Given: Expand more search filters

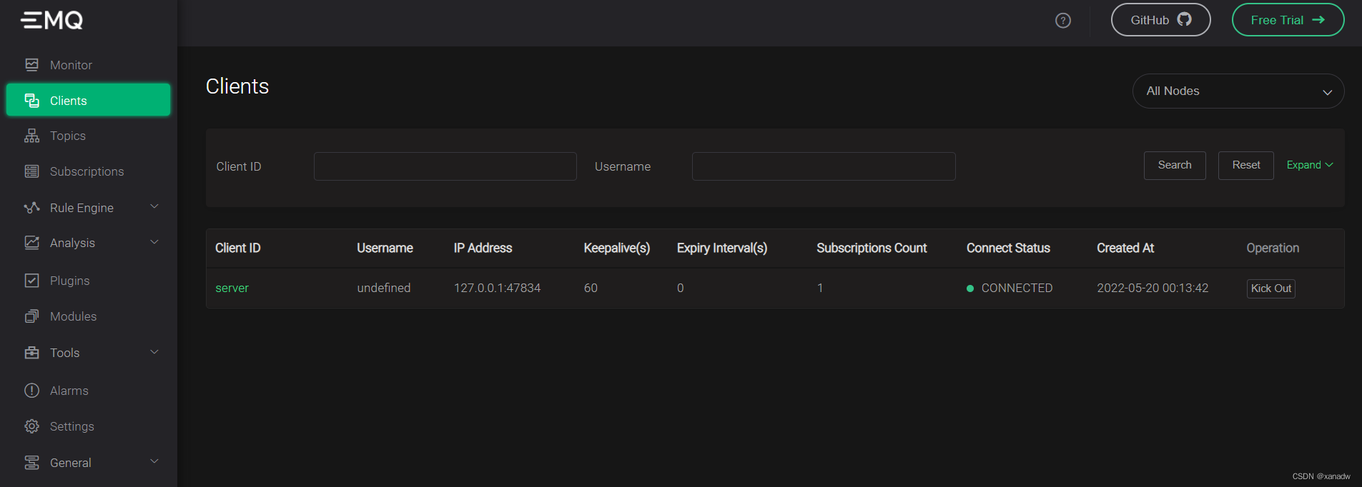Looking at the screenshot, I should pyautogui.click(x=1310, y=165).
